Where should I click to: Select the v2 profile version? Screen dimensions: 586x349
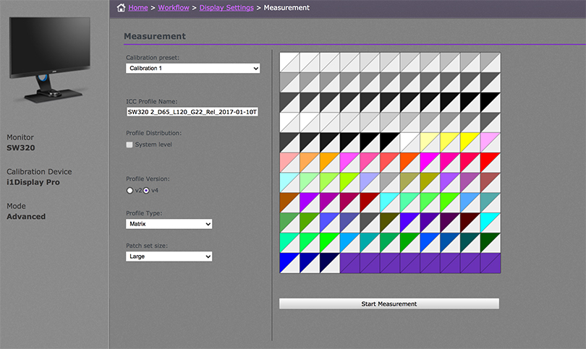click(130, 191)
